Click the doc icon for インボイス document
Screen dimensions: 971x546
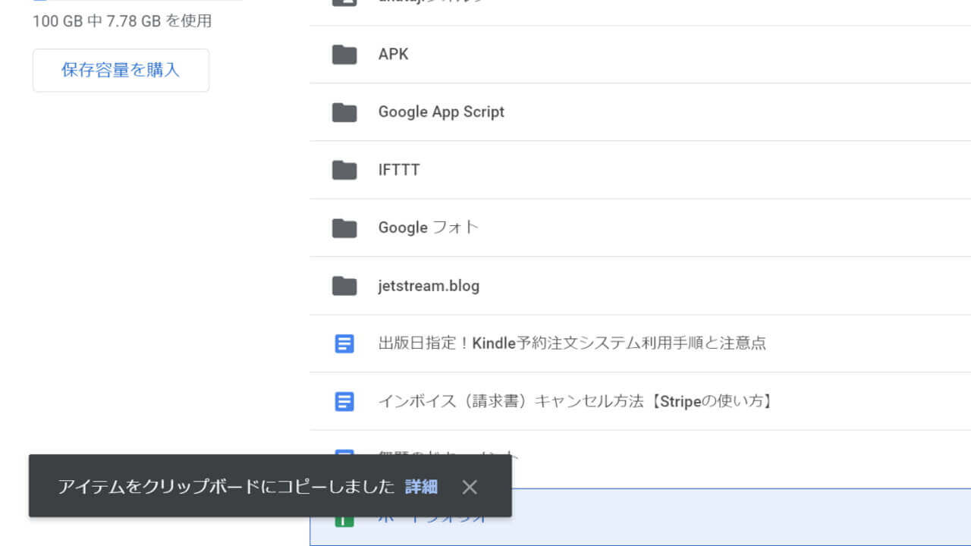coord(344,401)
